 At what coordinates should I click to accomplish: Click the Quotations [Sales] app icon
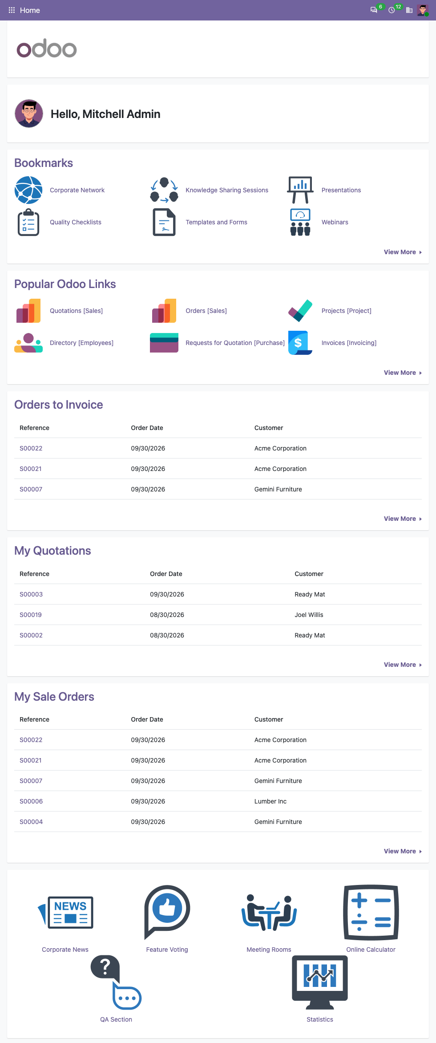[x=28, y=311]
